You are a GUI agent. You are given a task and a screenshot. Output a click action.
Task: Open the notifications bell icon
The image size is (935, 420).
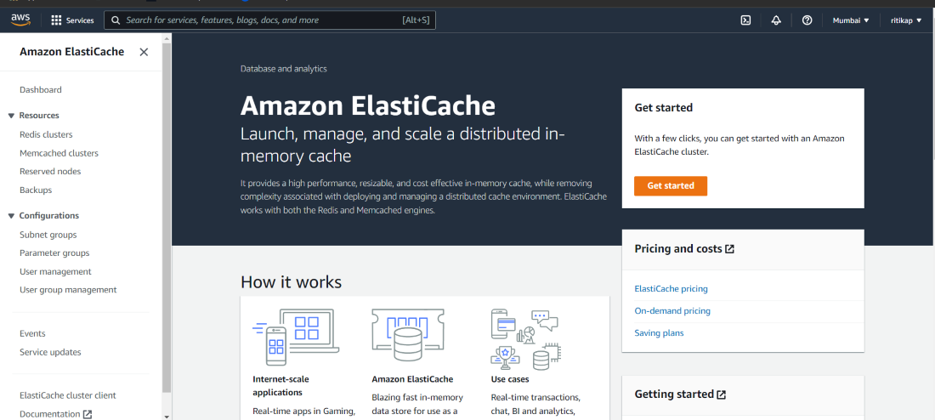[x=776, y=20]
